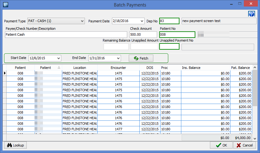
Task: Click the Unapplied Payment No green field
Action: coord(169,47)
